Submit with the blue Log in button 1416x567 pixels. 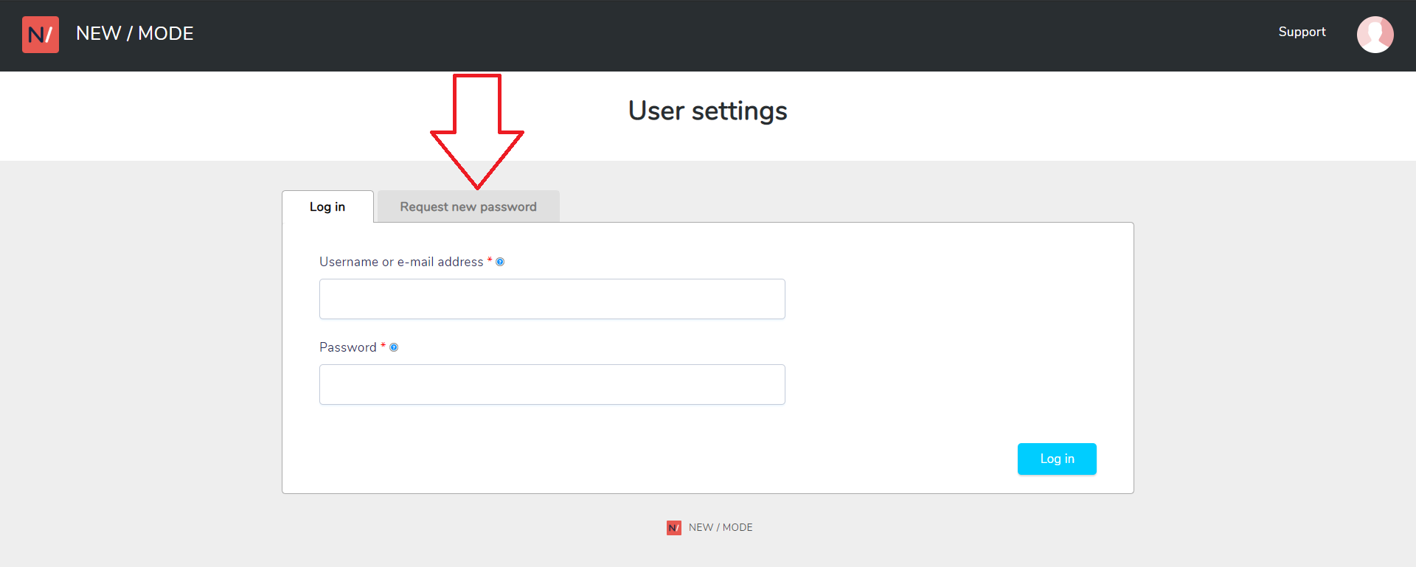click(1057, 459)
